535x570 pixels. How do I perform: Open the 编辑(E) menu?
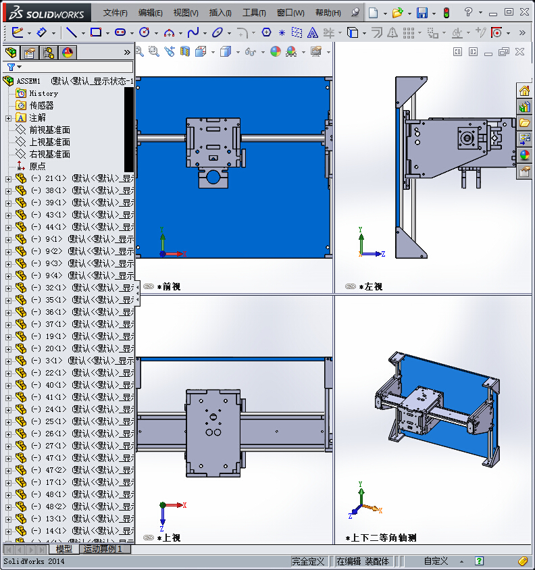pyautogui.click(x=150, y=13)
